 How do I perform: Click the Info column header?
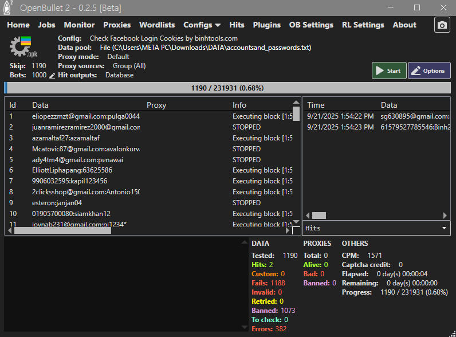[239, 105]
